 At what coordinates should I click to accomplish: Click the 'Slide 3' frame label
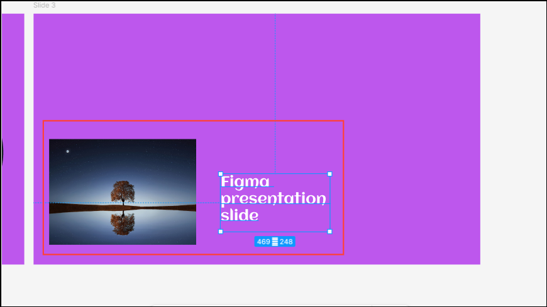[44, 5]
